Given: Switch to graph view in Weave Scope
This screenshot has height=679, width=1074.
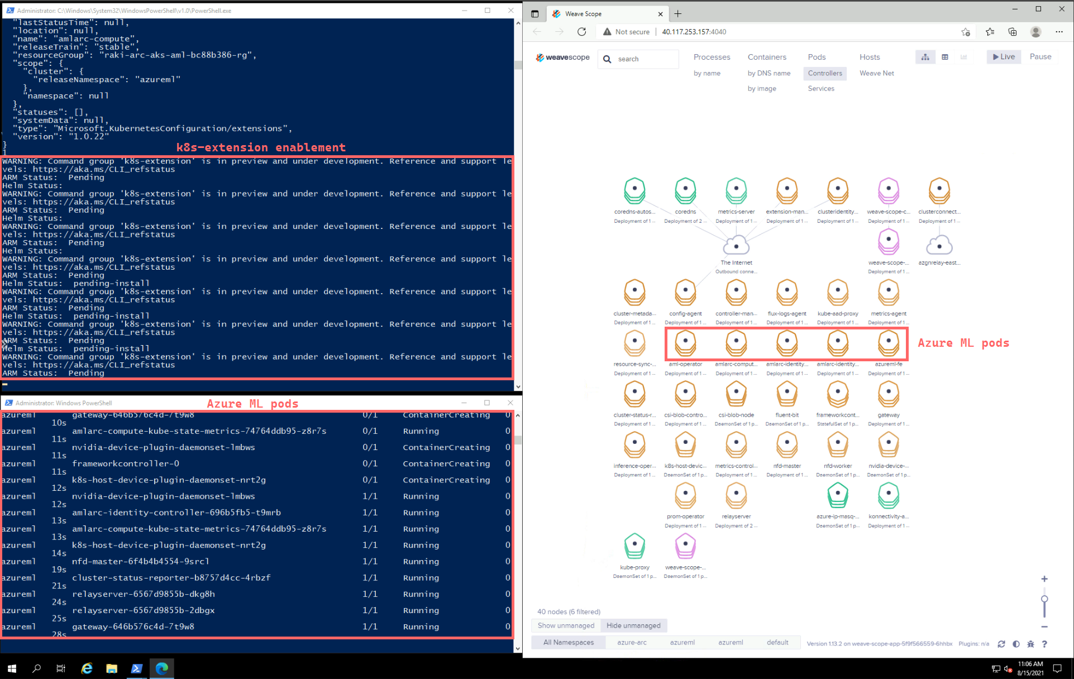Looking at the screenshot, I should pos(925,57).
